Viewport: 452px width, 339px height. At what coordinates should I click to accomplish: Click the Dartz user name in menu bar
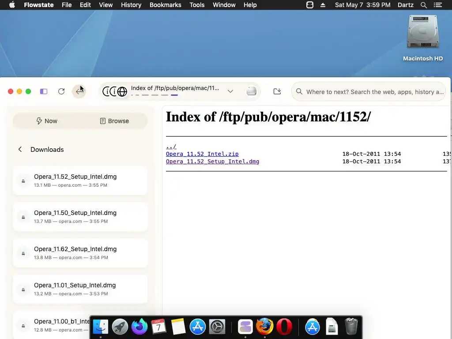point(405,5)
